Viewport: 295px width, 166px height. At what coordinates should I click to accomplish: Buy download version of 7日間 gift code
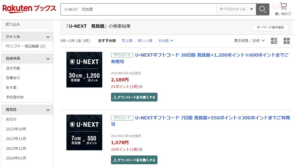click(134, 160)
